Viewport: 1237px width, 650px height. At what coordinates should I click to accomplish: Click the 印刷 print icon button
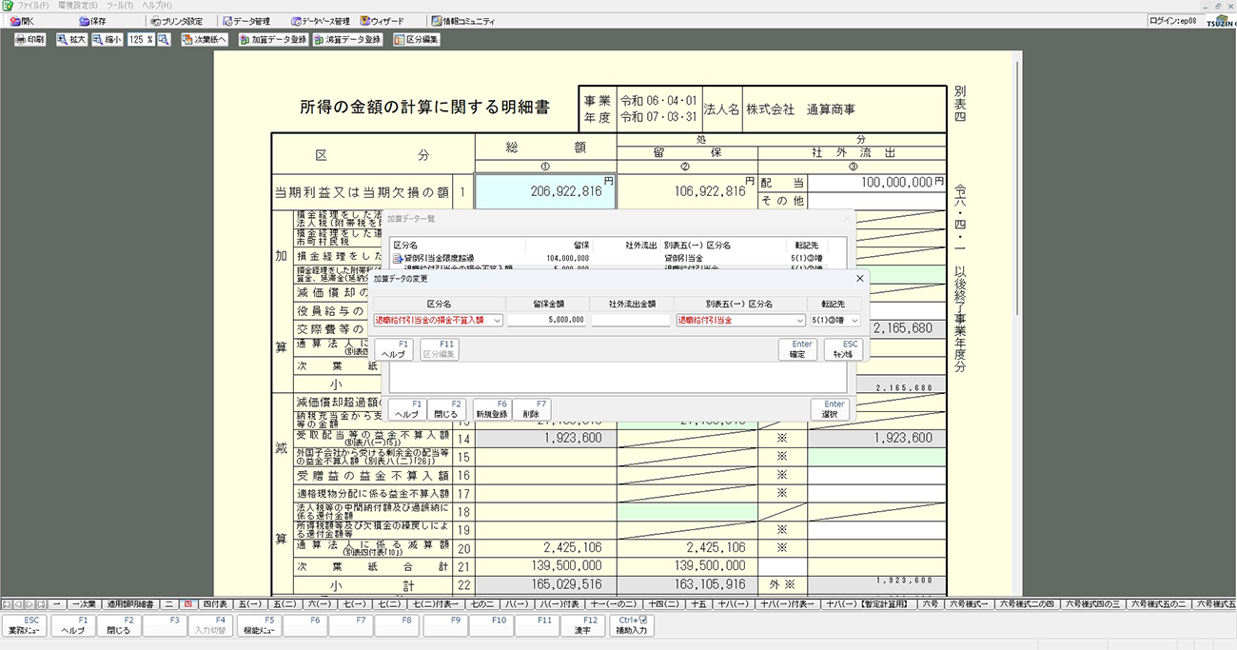pos(30,40)
